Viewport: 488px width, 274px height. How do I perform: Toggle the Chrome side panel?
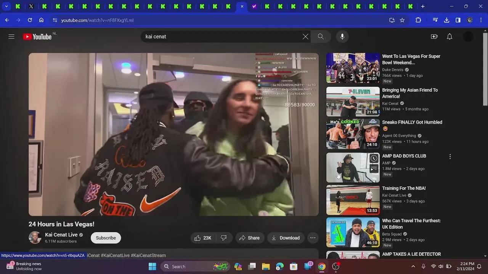pos(458,20)
